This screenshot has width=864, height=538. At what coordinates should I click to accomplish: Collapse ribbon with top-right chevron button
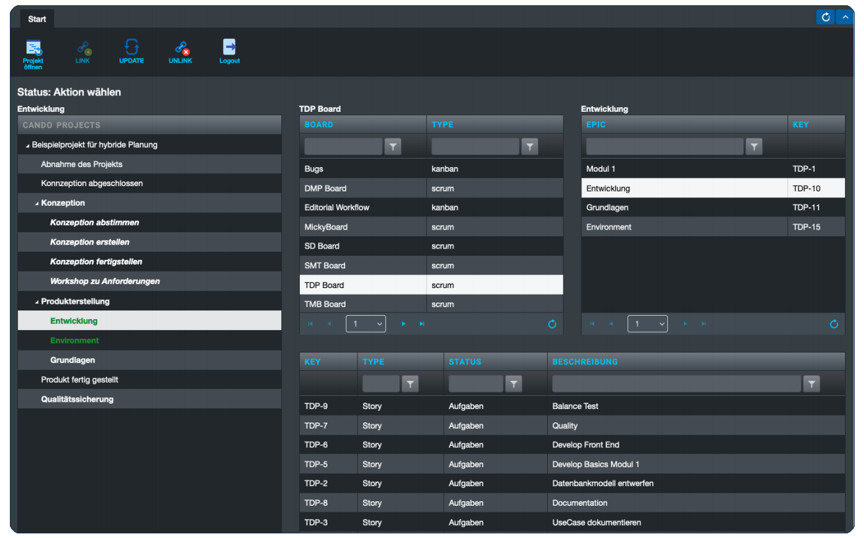[x=845, y=17]
